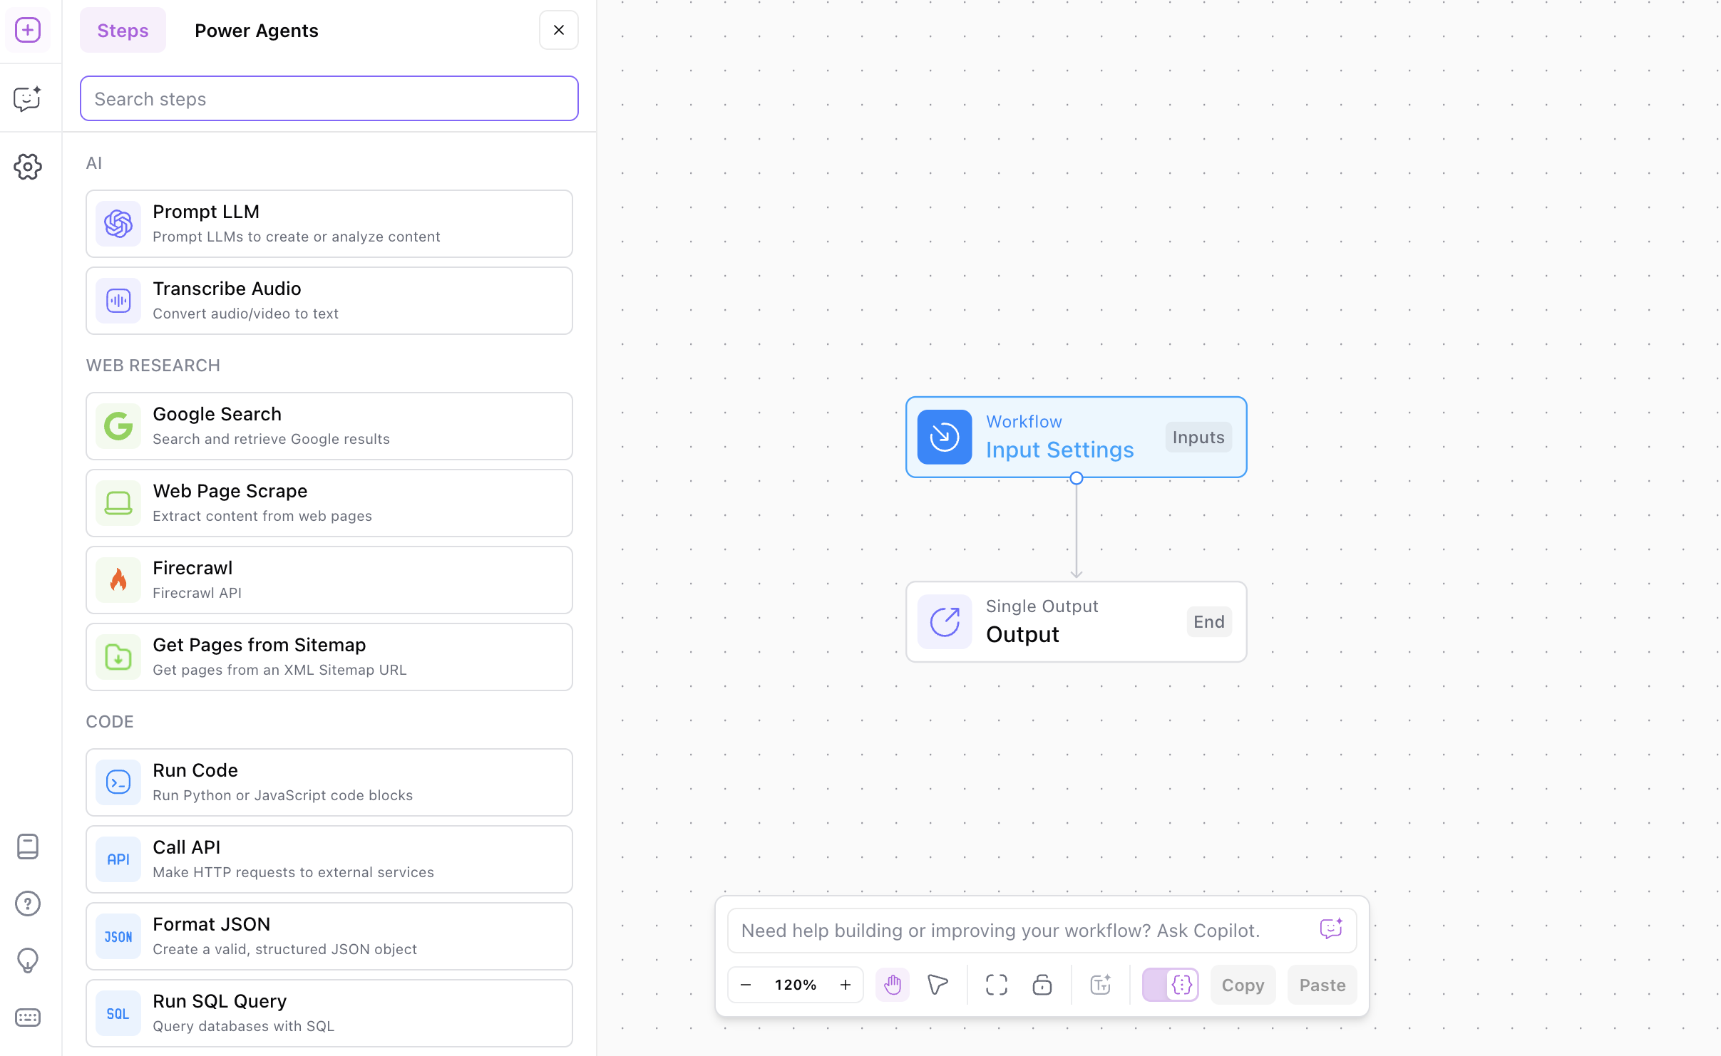Zoom in with the plus control
The width and height of the screenshot is (1721, 1056).
845,984
